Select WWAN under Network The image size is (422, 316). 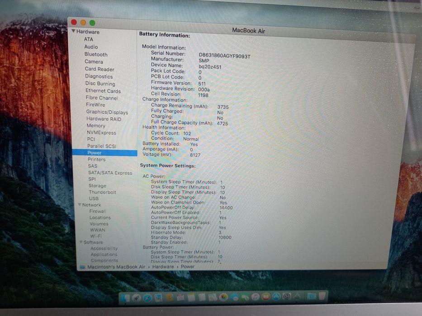(x=98, y=230)
